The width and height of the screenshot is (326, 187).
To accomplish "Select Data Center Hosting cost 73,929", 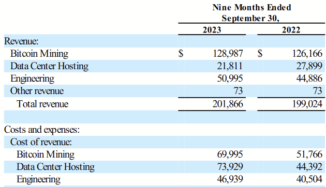I will point(230,167).
